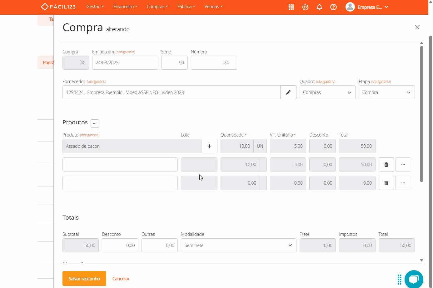Open the apps grid icon
The width and height of the screenshot is (433, 288).
coord(291,7)
